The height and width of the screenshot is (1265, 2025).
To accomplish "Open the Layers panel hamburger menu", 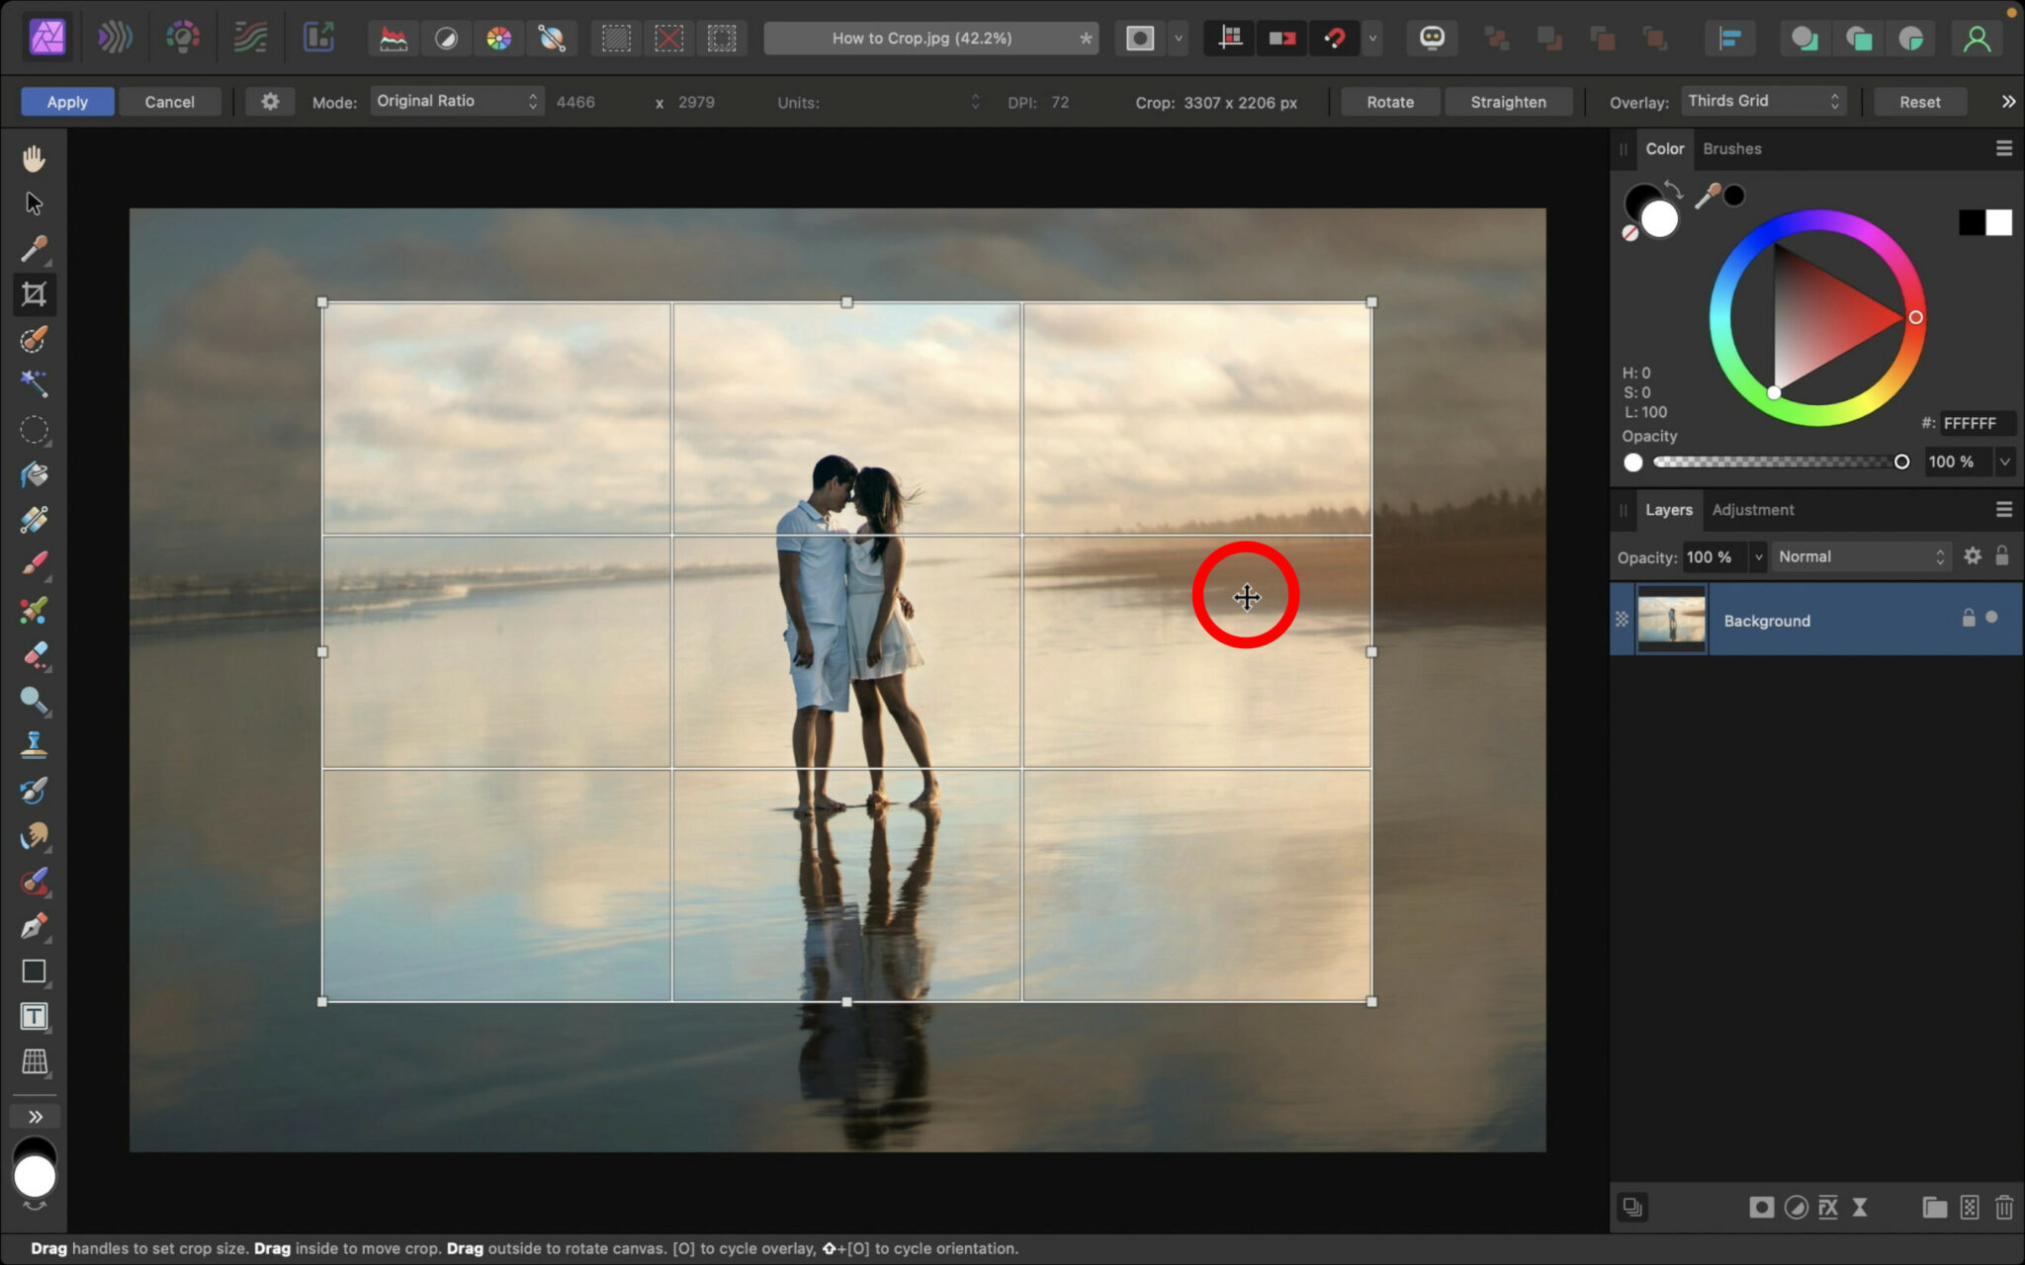I will pyautogui.click(x=2003, y=509).
